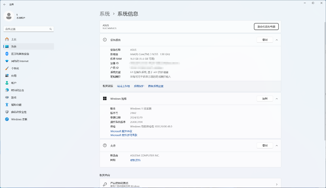Click Rename this PC (重命名这台电脑) button

click(266, 26)
